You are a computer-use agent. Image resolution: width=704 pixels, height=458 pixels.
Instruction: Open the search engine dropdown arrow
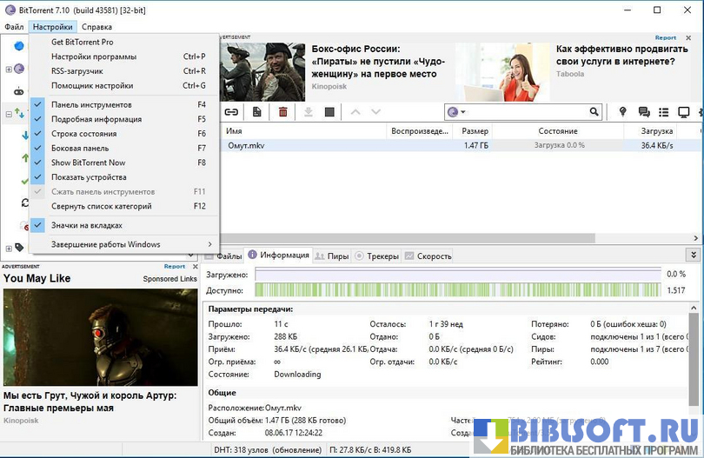tap(463, 112)
